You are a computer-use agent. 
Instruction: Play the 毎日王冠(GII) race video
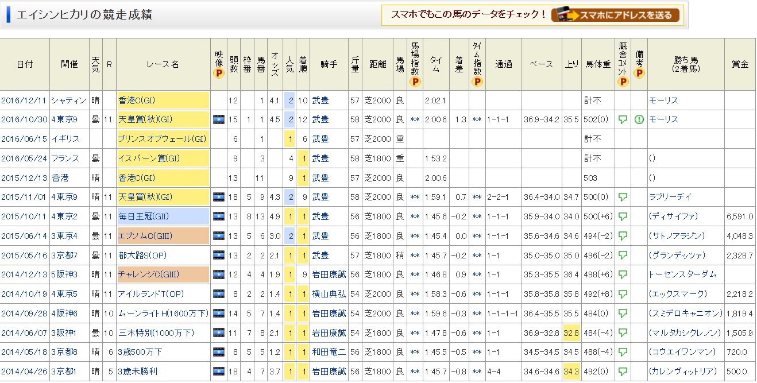click(218, 216)
